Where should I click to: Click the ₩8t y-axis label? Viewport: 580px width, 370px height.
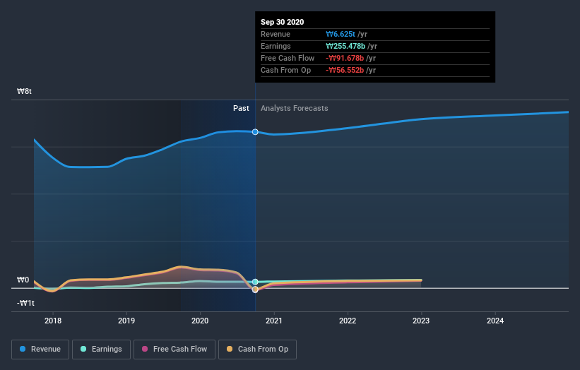(25, 91)
